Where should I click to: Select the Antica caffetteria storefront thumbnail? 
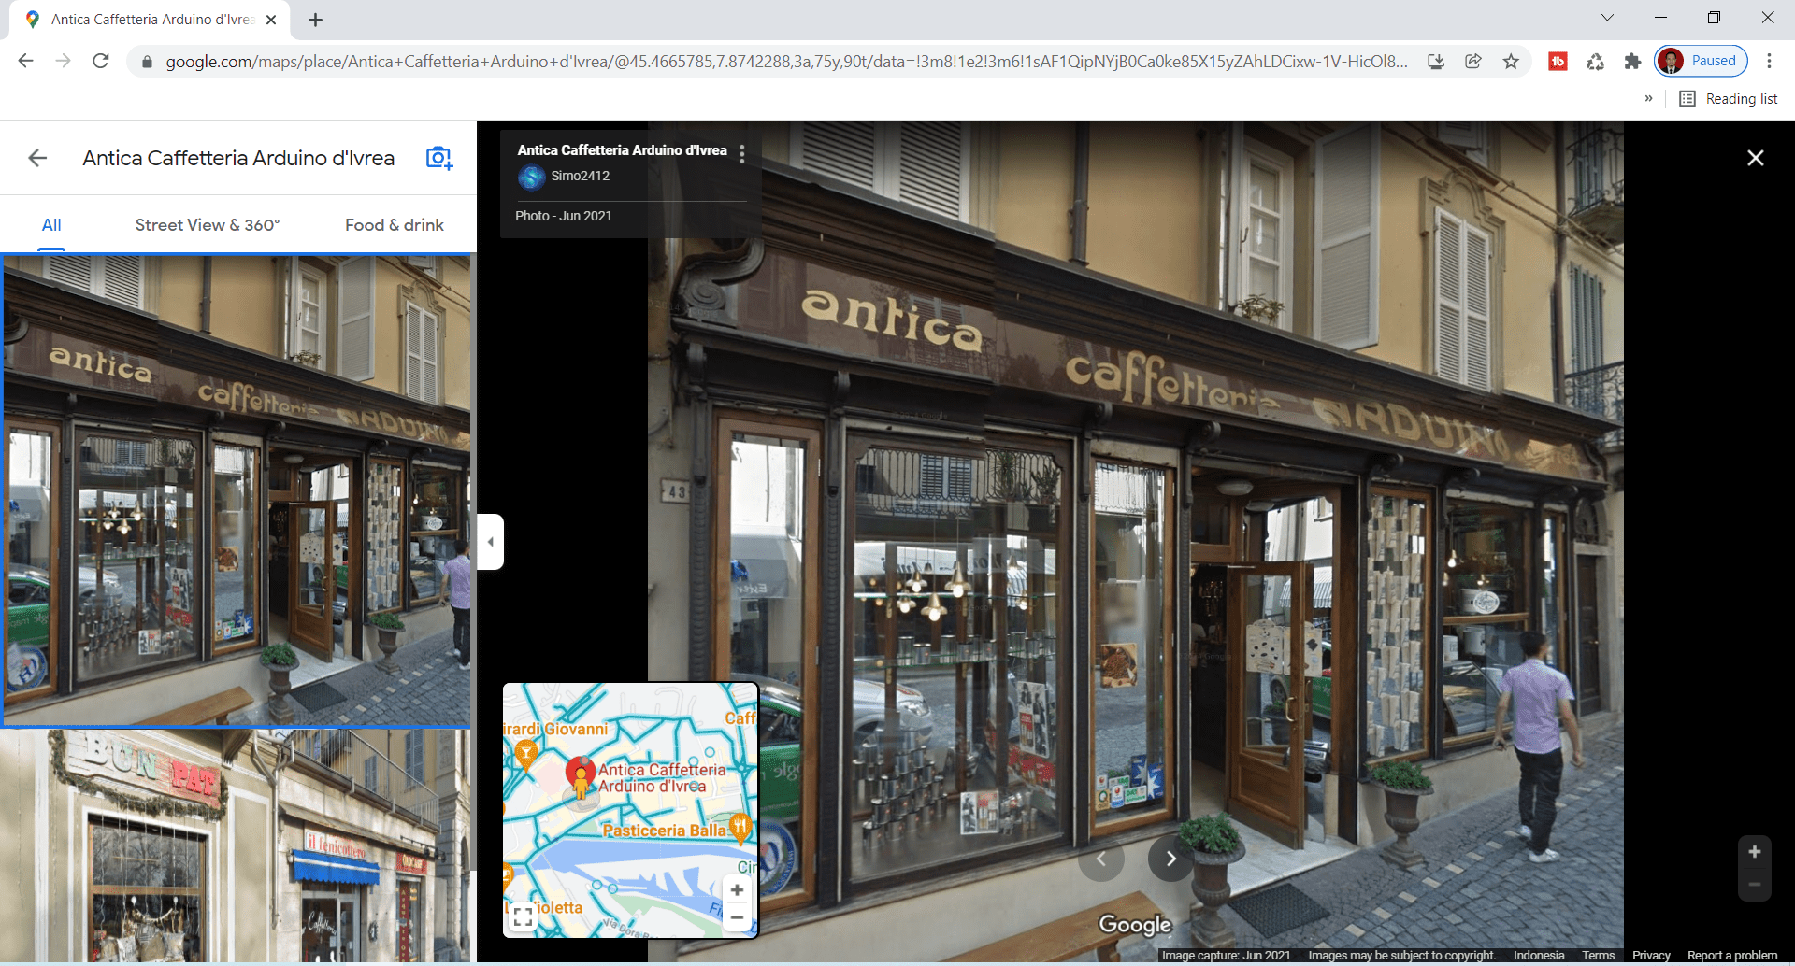click(x=237, y=490)
